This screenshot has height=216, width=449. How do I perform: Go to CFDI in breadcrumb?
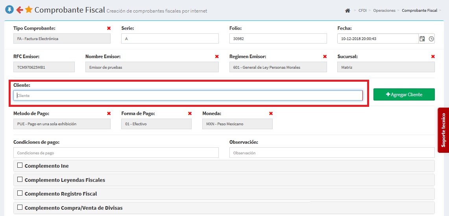(x=362, y=11)
